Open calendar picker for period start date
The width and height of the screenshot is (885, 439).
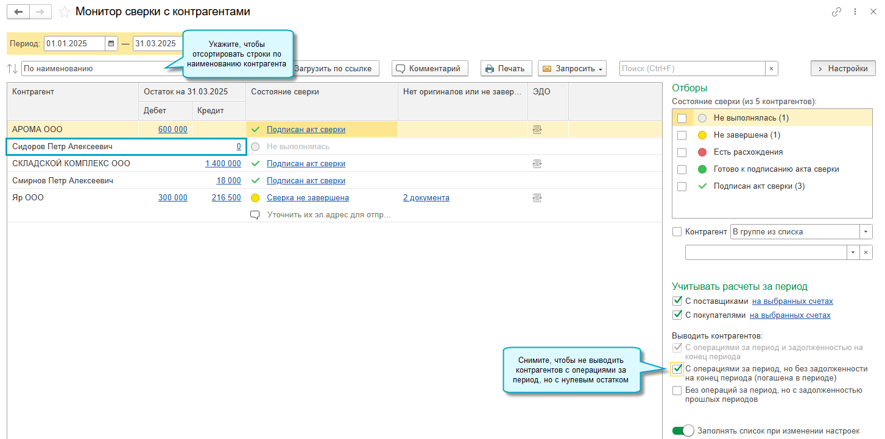[111, 43]
